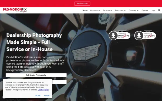Click the scroll-down chevron below the hero

pyautogui.click(x=81, y=97)
